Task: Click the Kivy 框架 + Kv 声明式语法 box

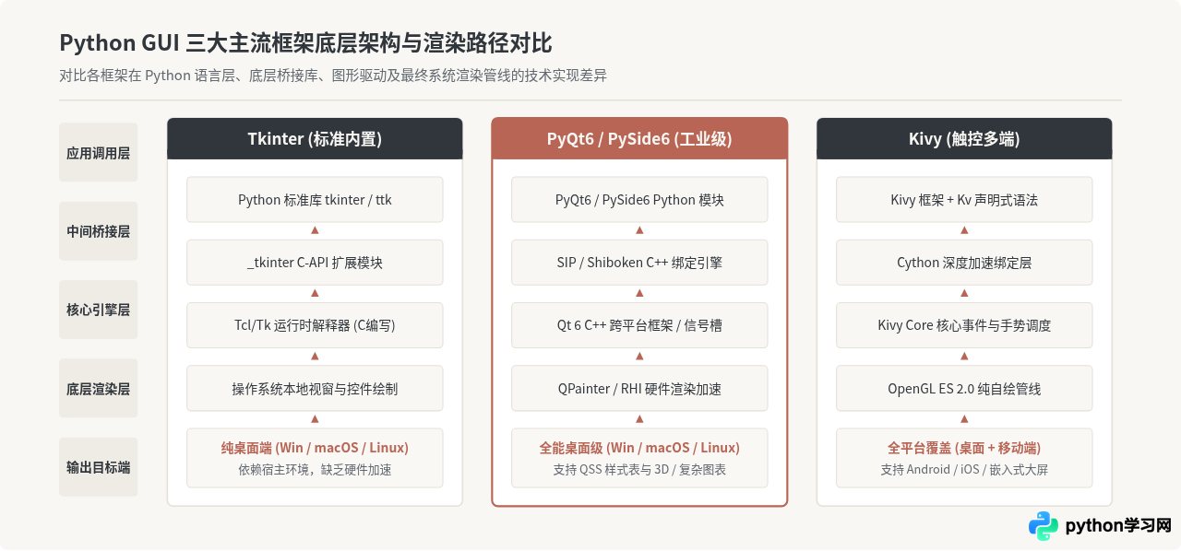Action: [x=964, y=200]
